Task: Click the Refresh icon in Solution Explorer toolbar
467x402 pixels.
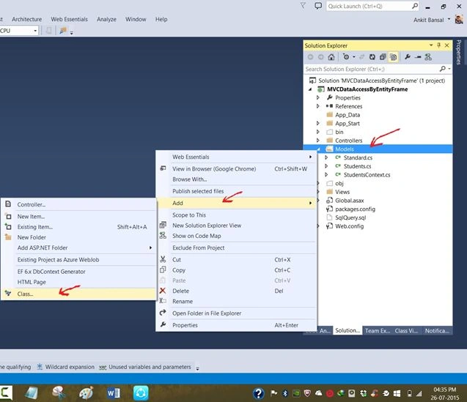Action: pyautogui.click(x=372, y=57)
